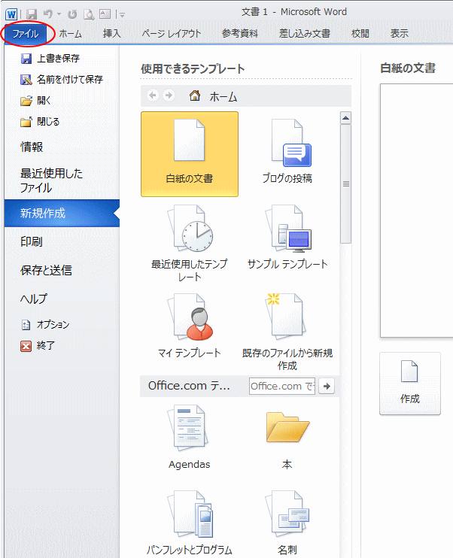The image size is (453, 558).
Task: Select the 白紙の文書 template
Action: (x=190, y=154)
